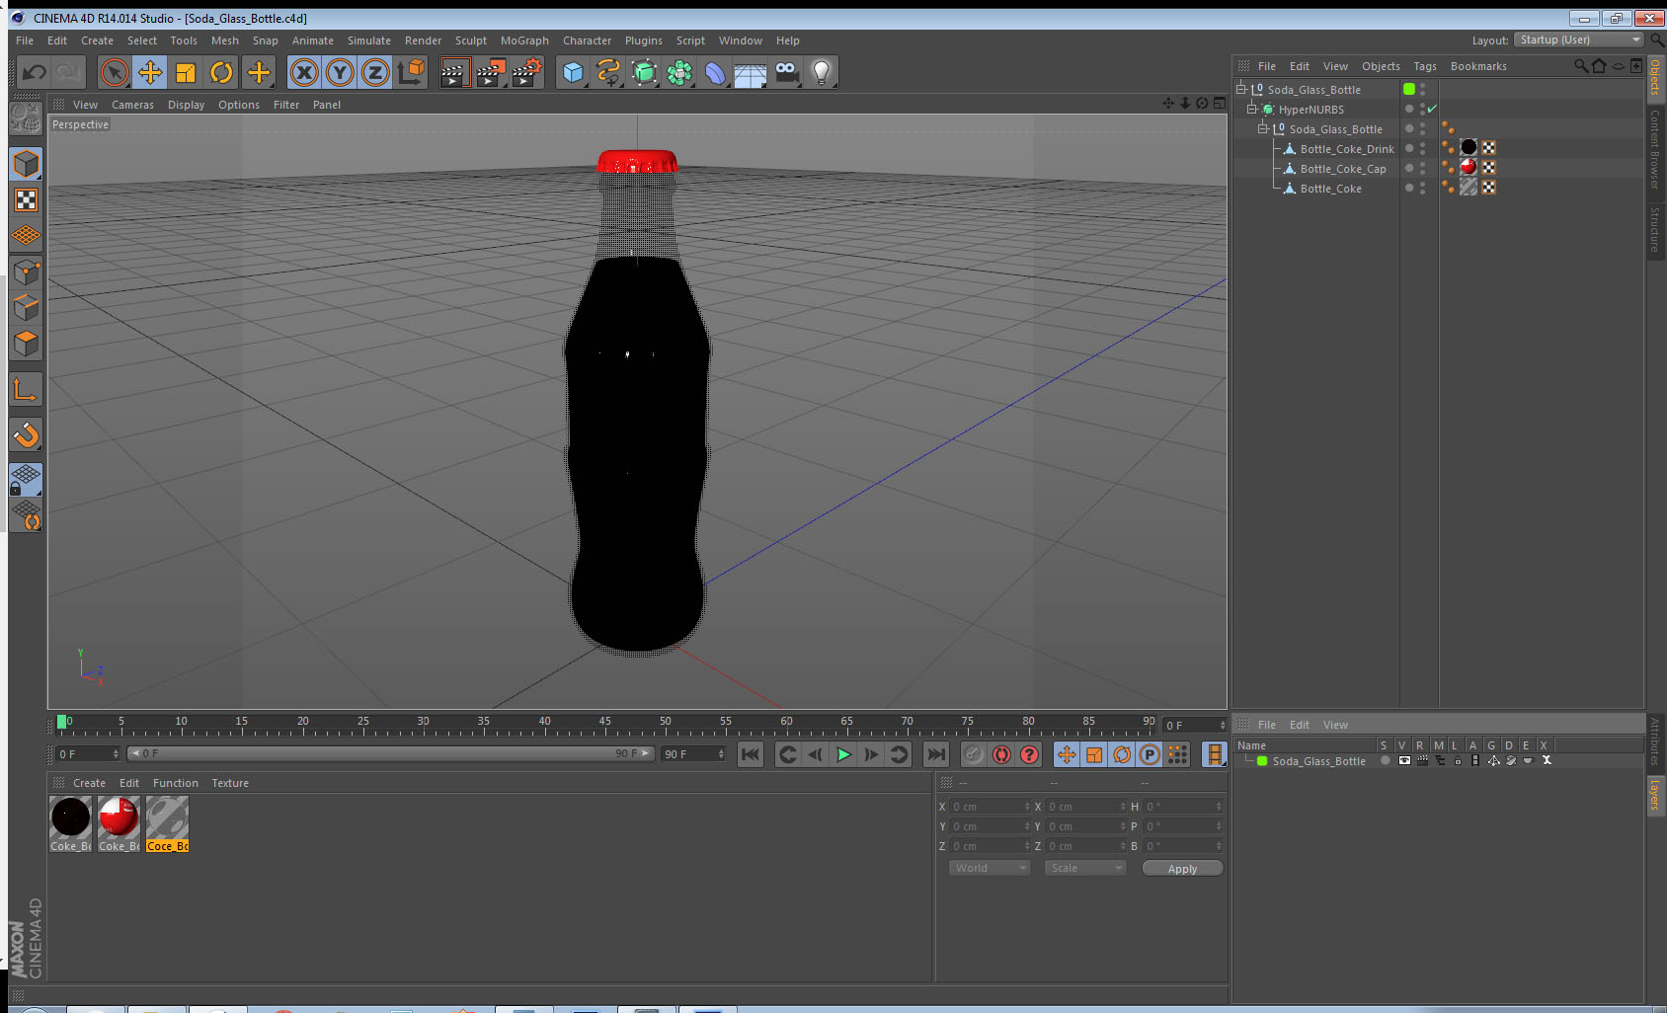Screen dimensions: 1667x1013
Task: Toggle Z axis lock
Action: click(x=375, y=72)
